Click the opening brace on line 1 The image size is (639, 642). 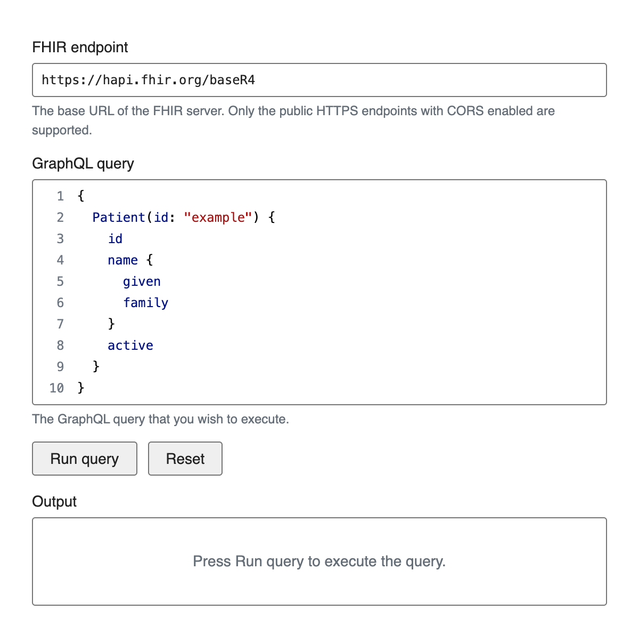point(81,196)
